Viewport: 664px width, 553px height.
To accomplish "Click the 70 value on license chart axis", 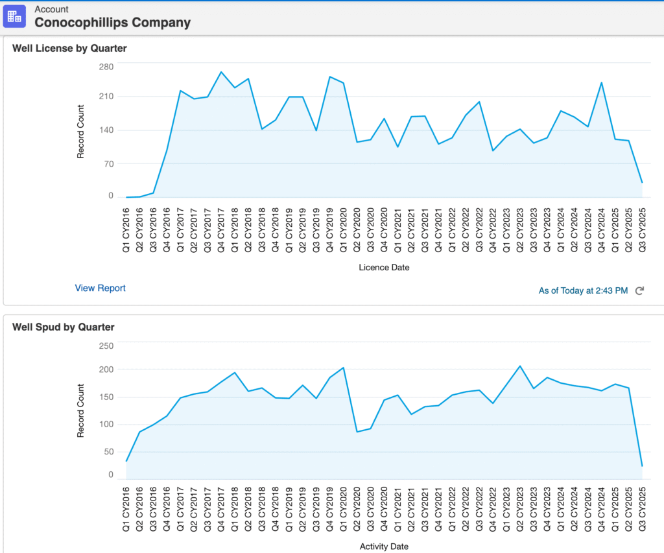I will tap(109, 164).
